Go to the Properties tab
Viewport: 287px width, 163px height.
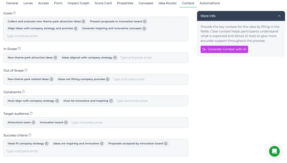tap(125, 3)
